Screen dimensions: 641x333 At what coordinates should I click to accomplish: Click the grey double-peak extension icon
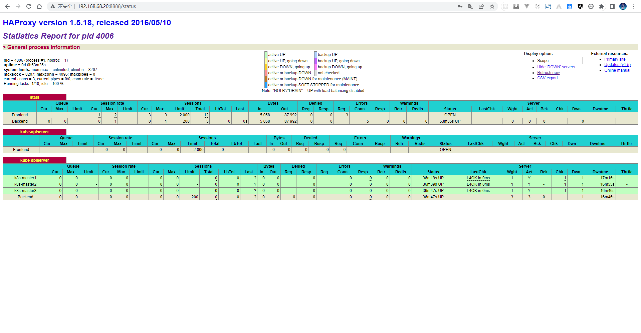tap(559, 6)
